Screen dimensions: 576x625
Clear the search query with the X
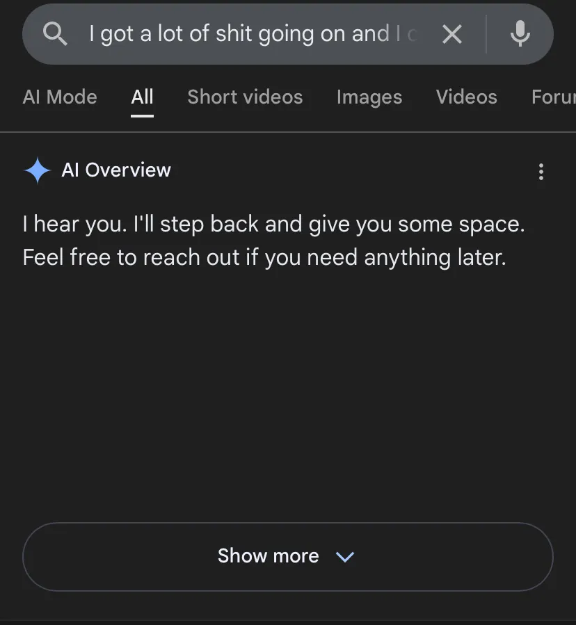pyautogui.click(x=452, y=33)
